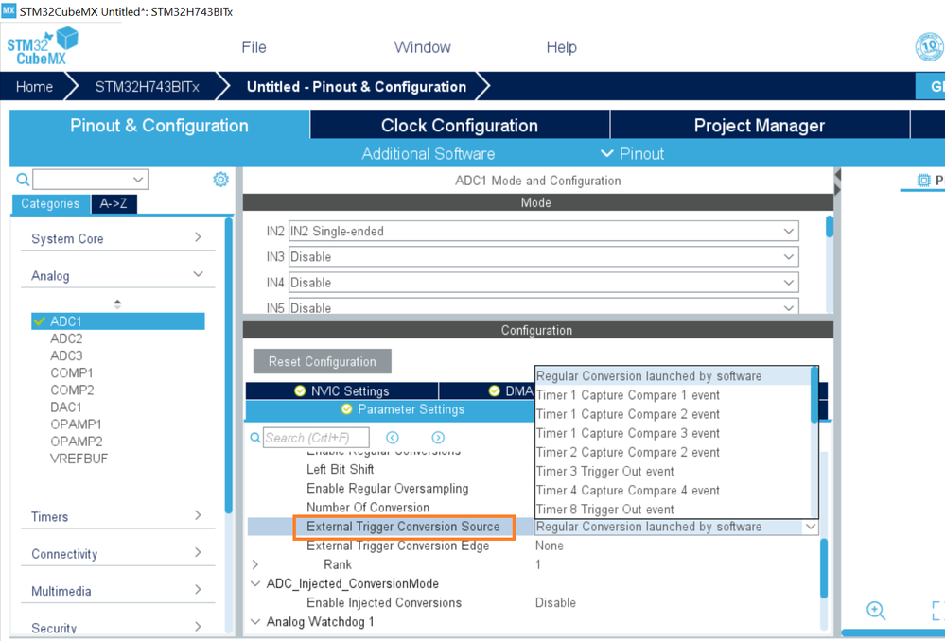Choose Timer 1 Capture Compare 1 event
The image size is (945, 641).
(x=674, y=395)
